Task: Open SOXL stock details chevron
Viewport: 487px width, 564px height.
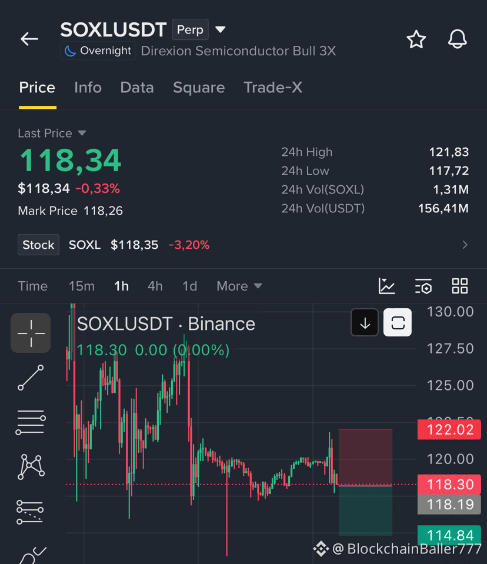Action: (465, 245)
